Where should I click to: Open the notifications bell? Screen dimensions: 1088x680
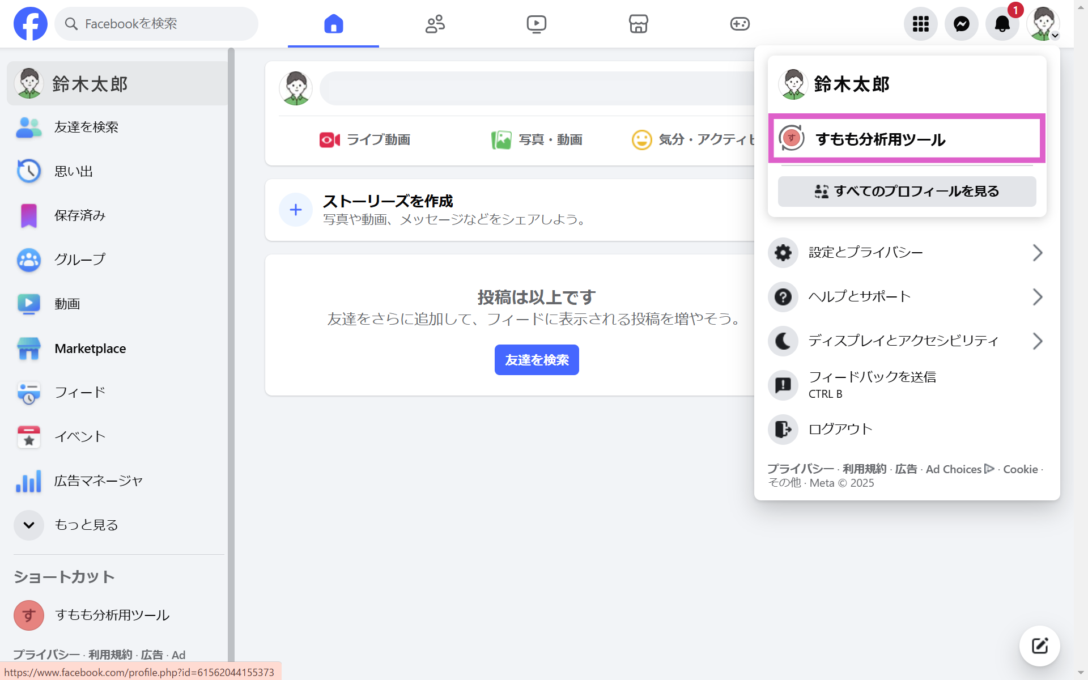1002,24
